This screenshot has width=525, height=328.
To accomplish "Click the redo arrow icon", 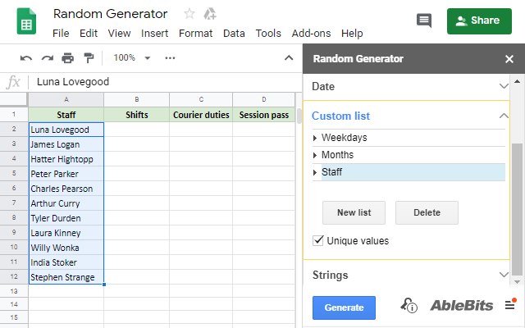I will (47, 58).
